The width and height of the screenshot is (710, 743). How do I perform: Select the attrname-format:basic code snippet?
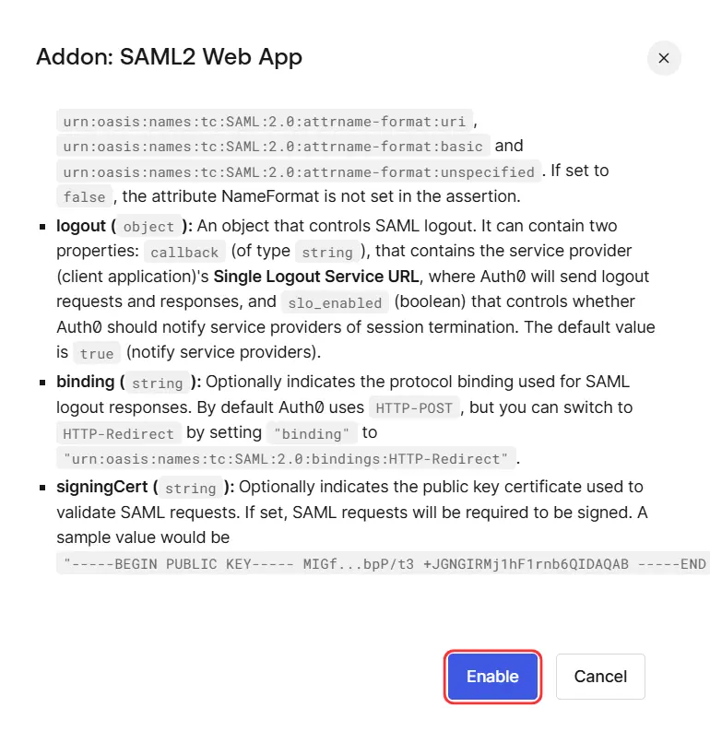tap(268, 146)
